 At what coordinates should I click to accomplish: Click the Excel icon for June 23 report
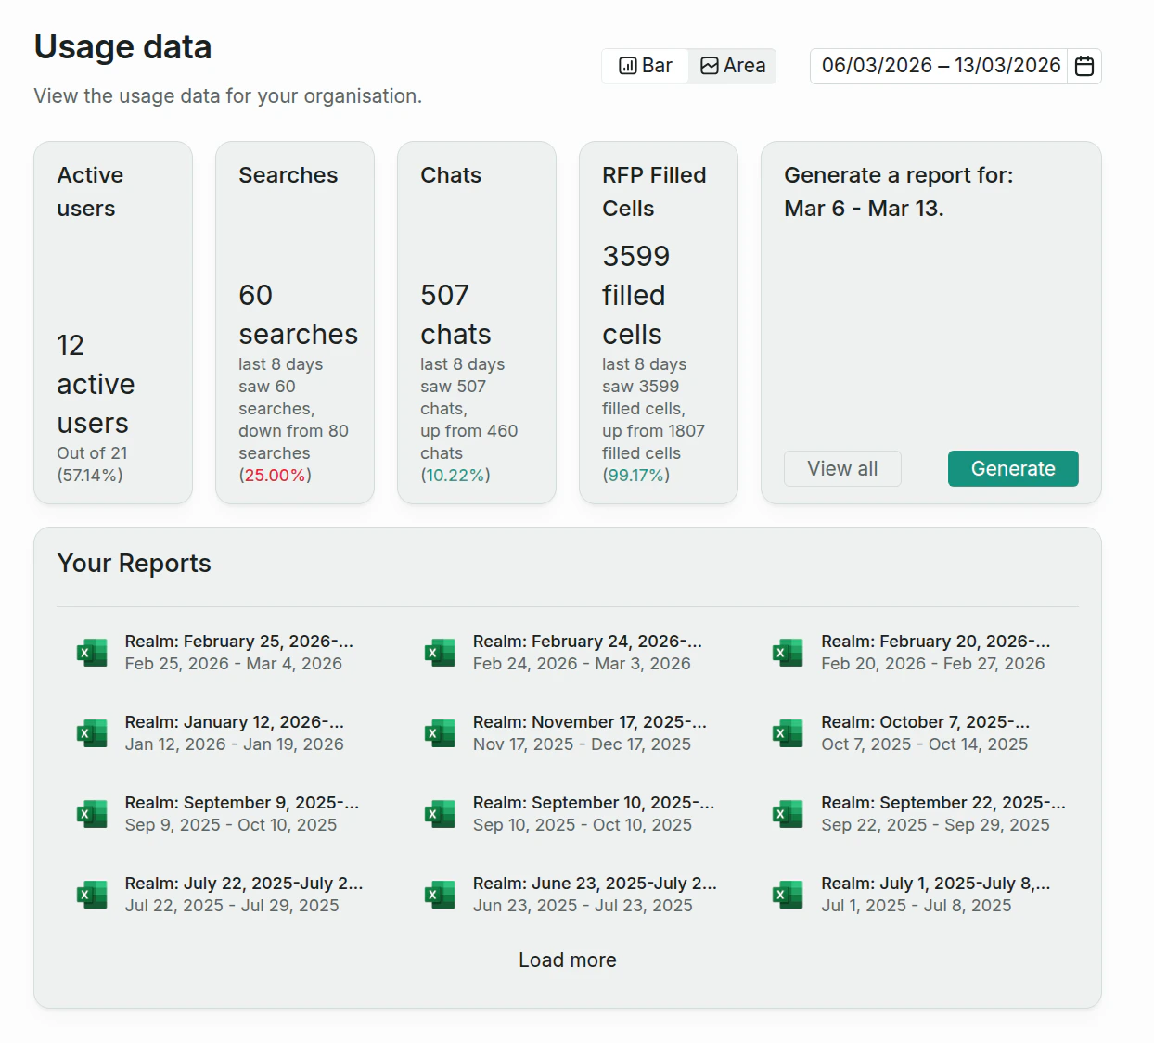tap(440, 894)
